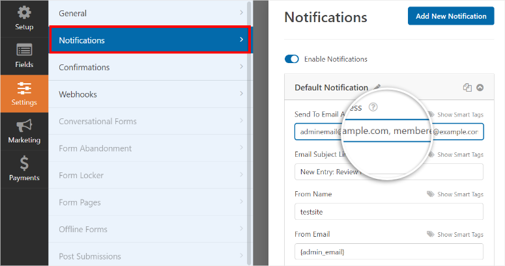Show Smart Tags for Email Subject Line
505x266 pixels.
(460, 154)
